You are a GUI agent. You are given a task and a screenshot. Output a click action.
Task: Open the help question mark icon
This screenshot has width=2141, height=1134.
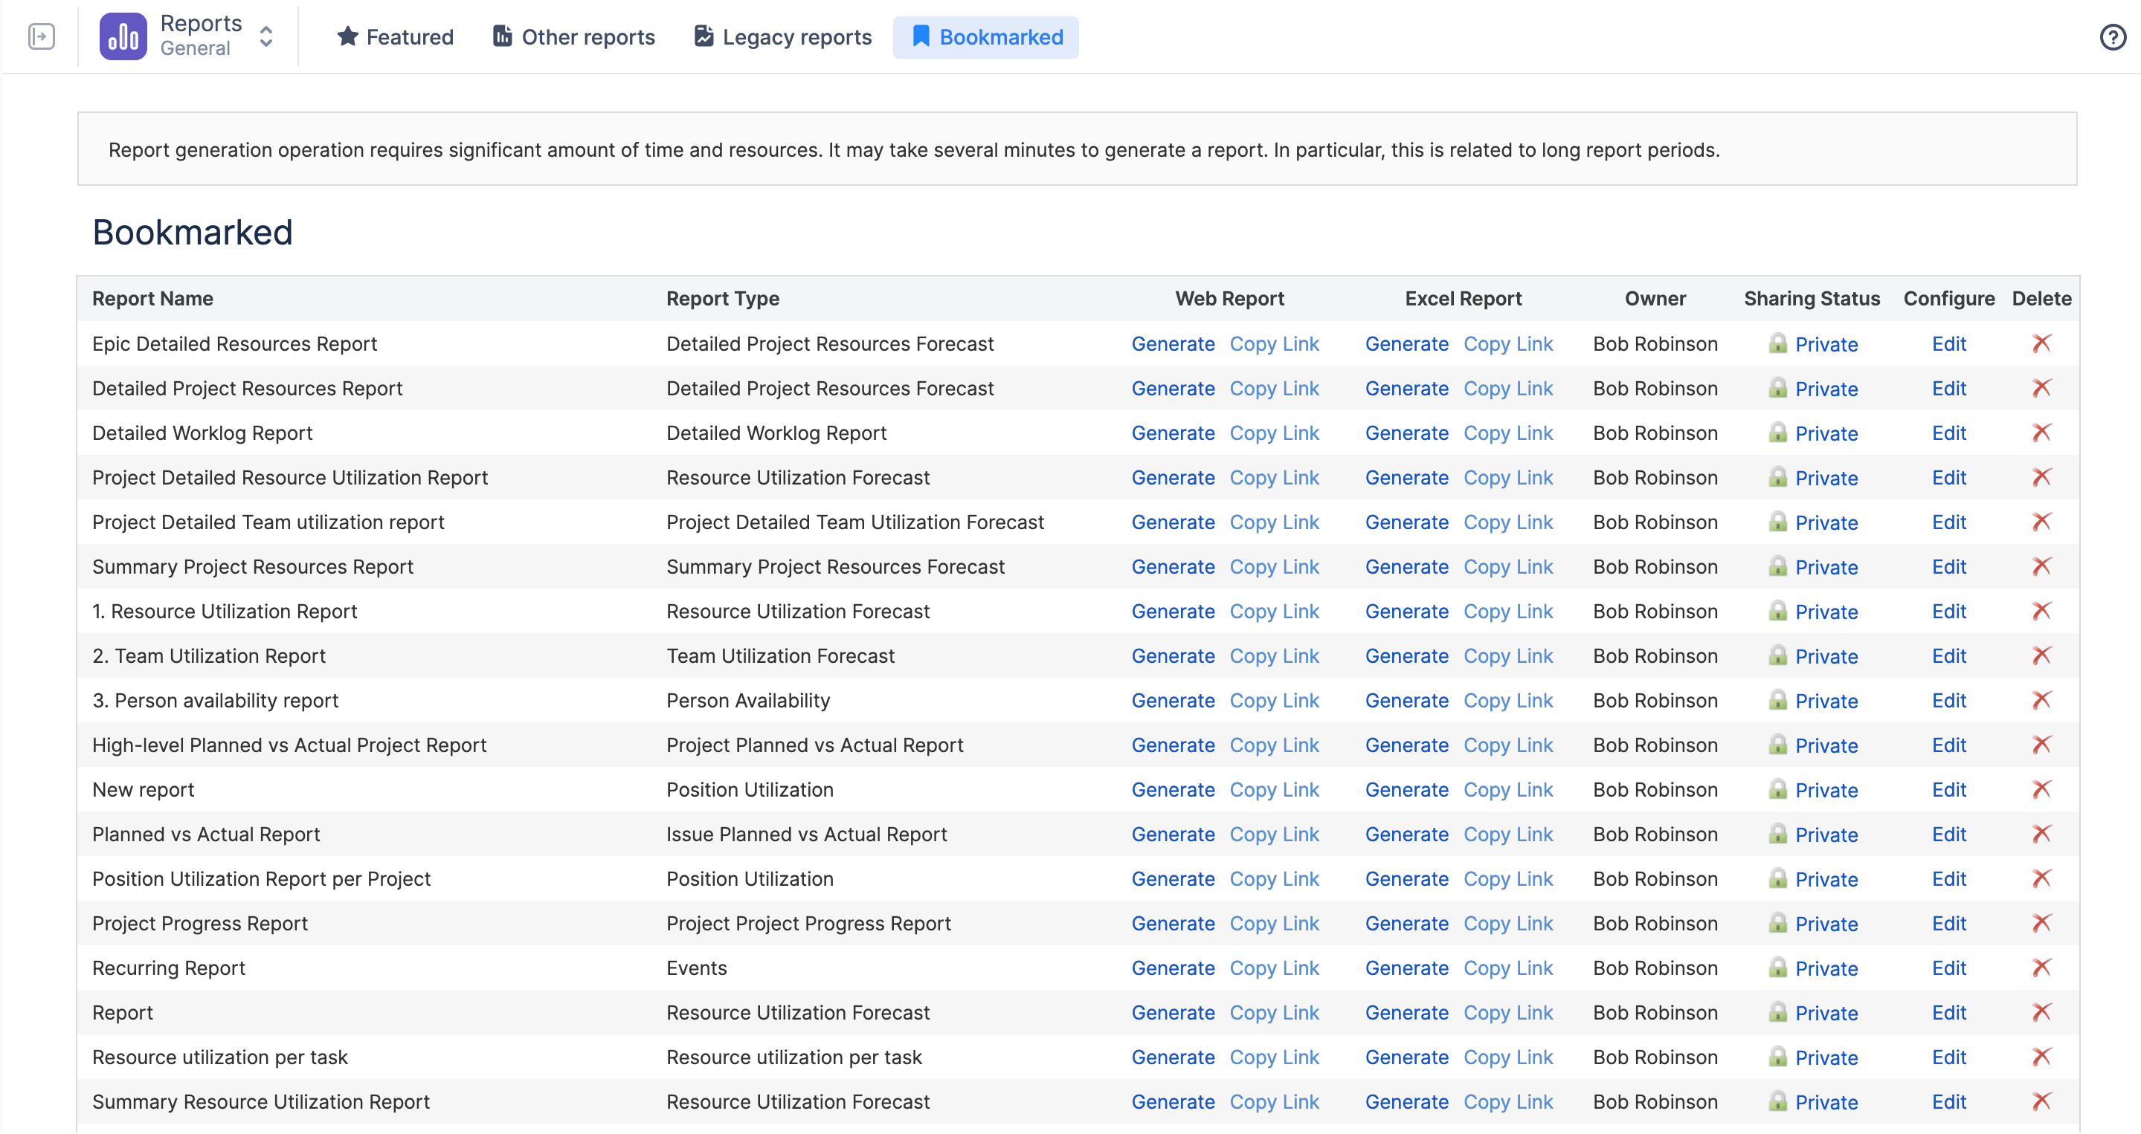[x=2112, y=36]
